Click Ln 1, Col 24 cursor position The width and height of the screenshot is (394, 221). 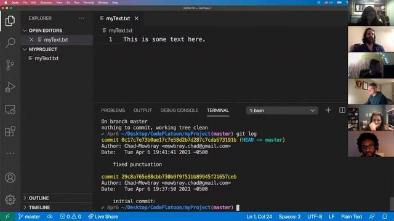[259, 217]
